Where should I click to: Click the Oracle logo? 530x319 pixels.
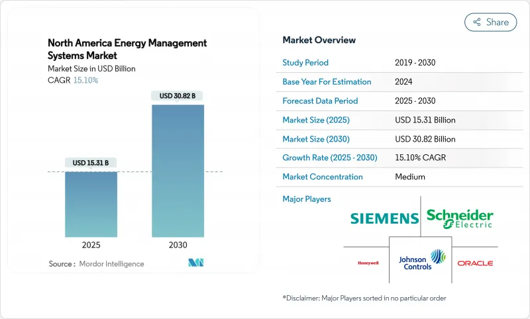click(x=475, y=263)
